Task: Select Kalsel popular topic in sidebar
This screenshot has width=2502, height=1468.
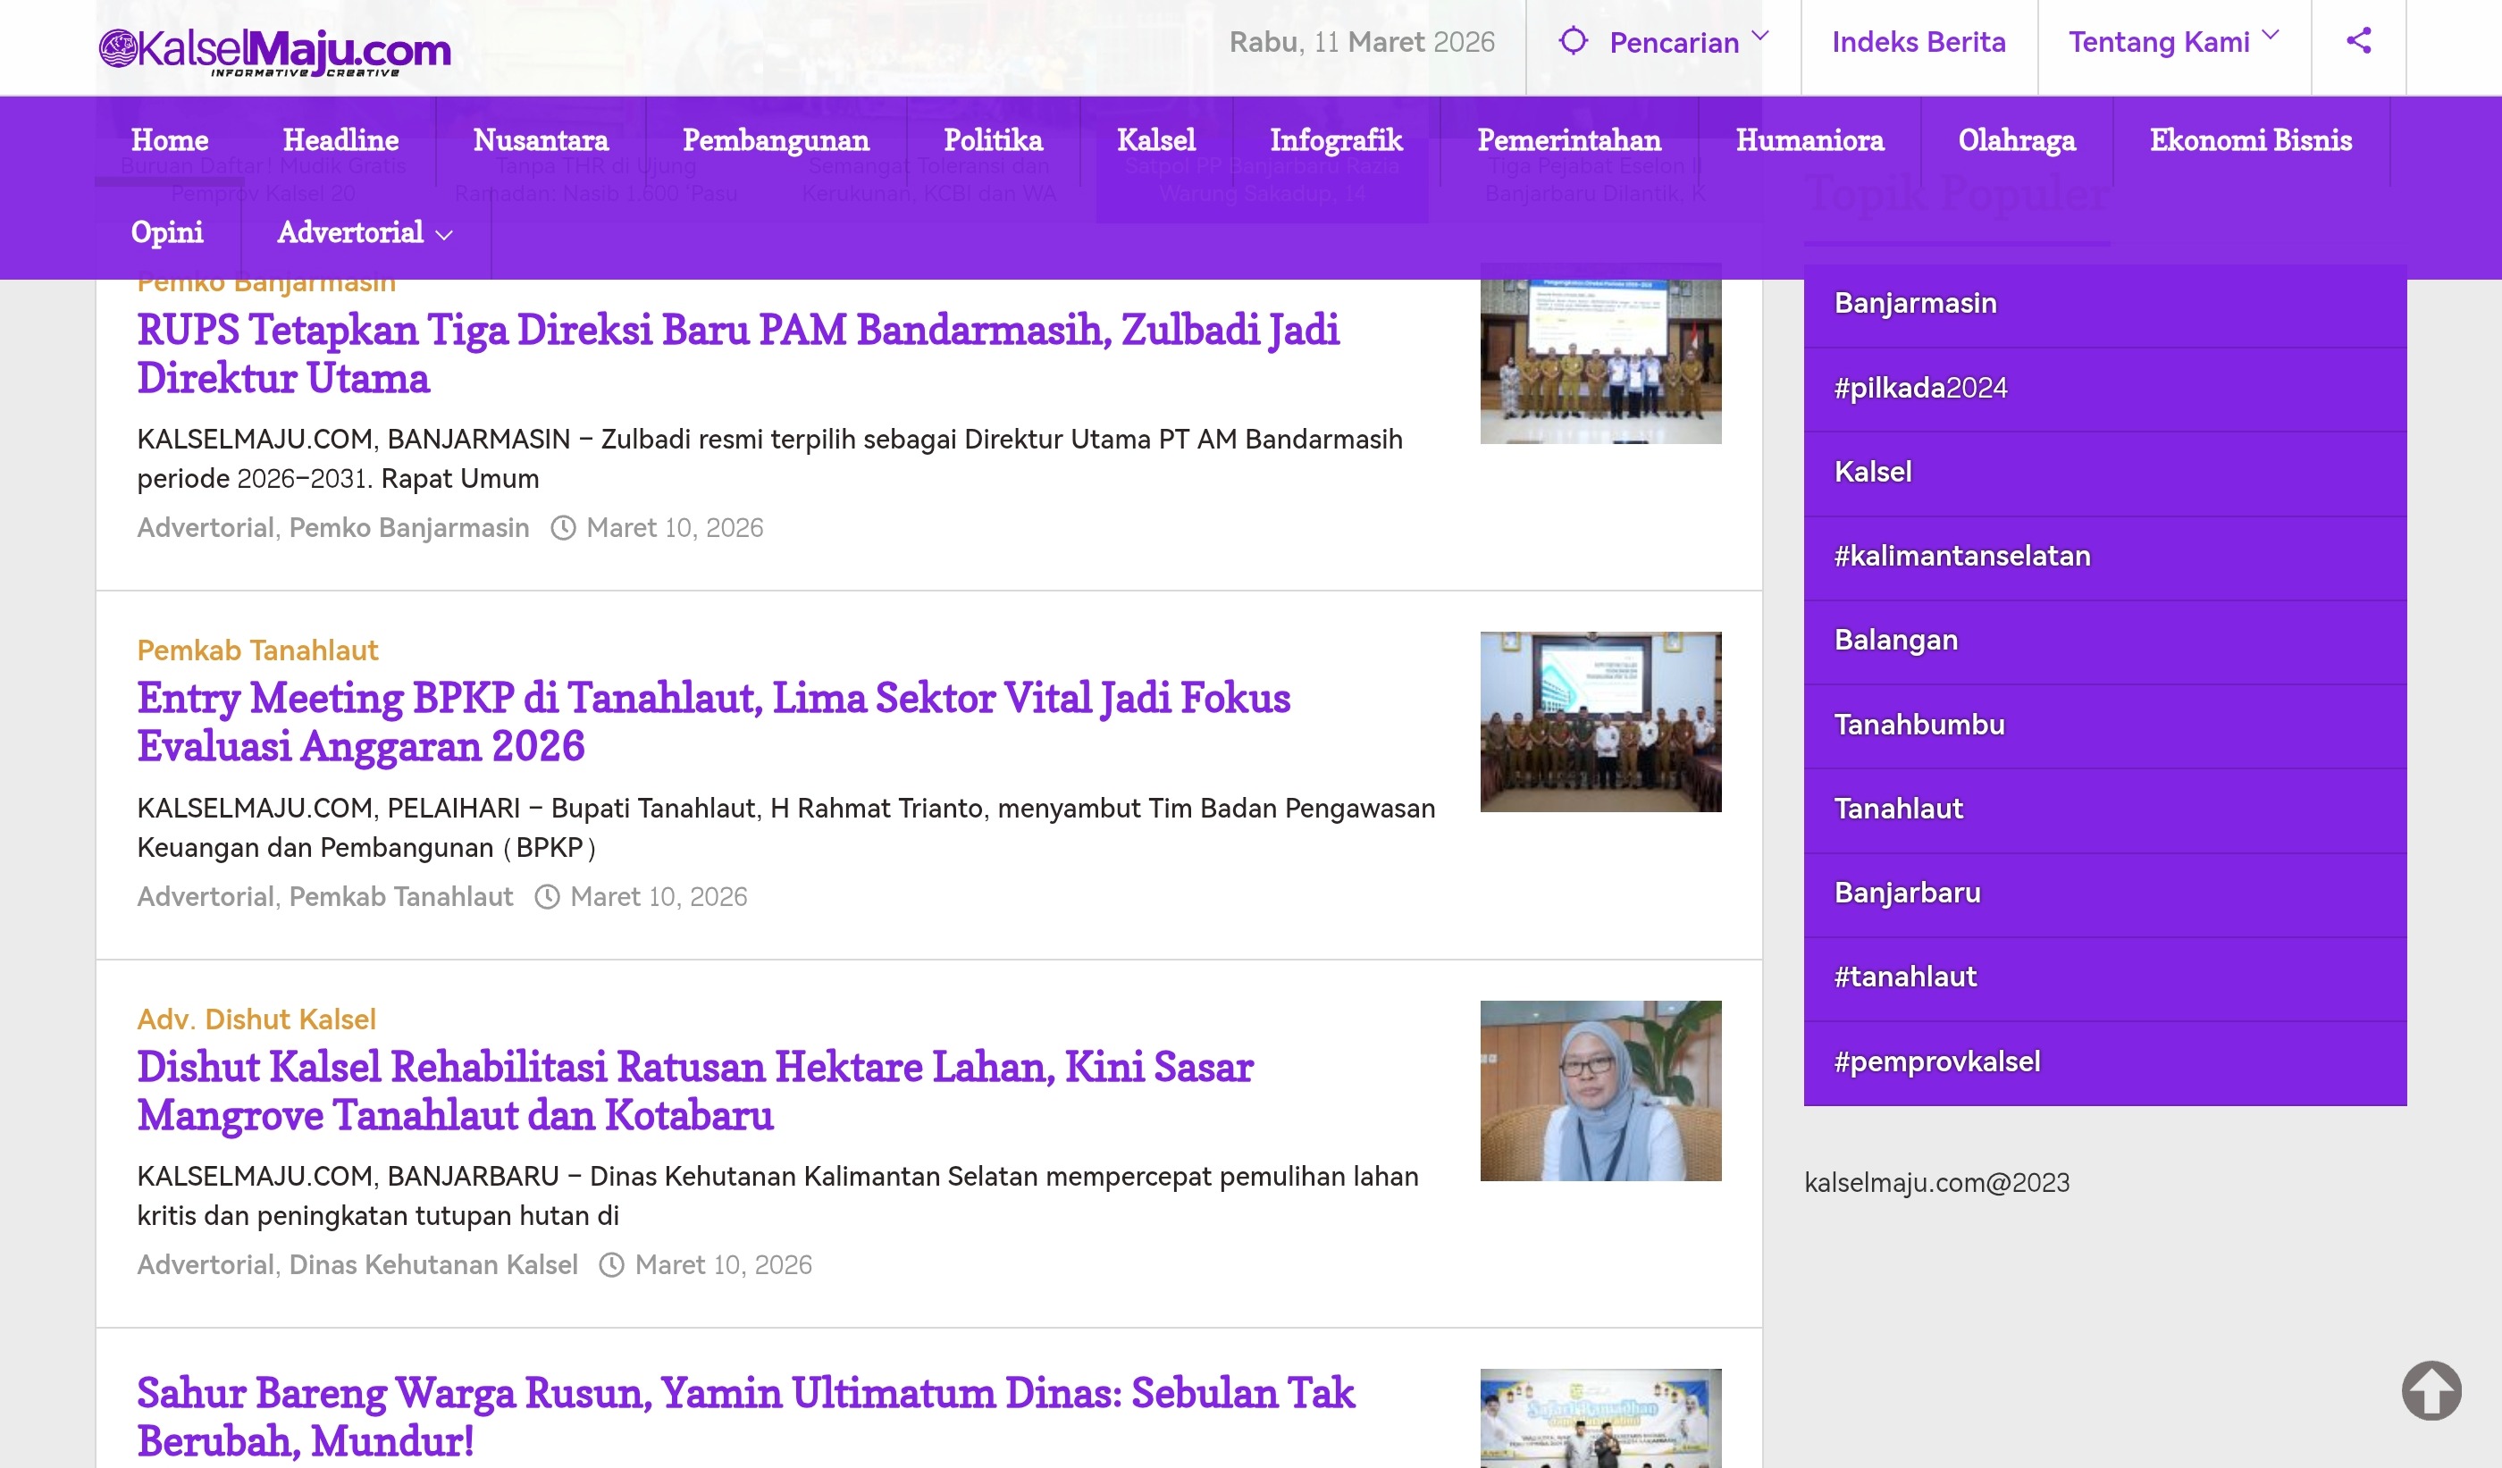Action: 2105,474
